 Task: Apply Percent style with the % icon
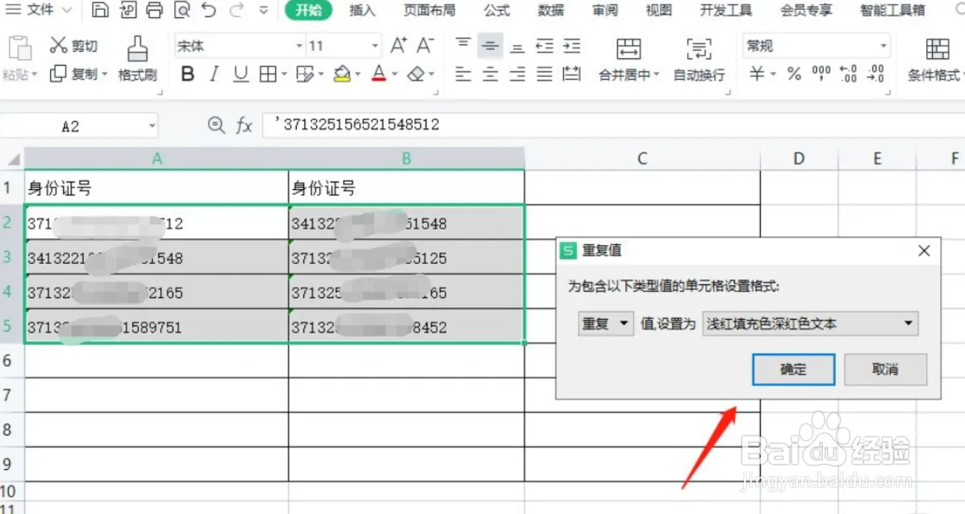794,74
